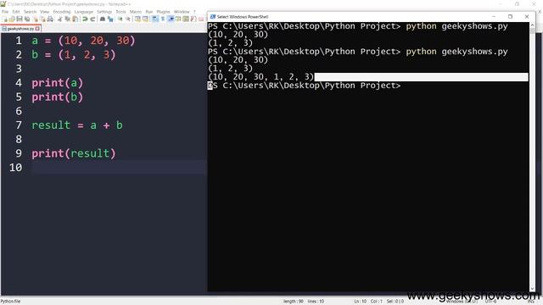Click the Print toolbar icon
Viewport: 543px width, 305px height.
pos(50,19)
